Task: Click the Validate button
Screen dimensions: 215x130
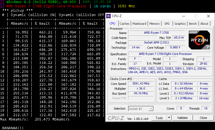Action: (x=182, y=118)
